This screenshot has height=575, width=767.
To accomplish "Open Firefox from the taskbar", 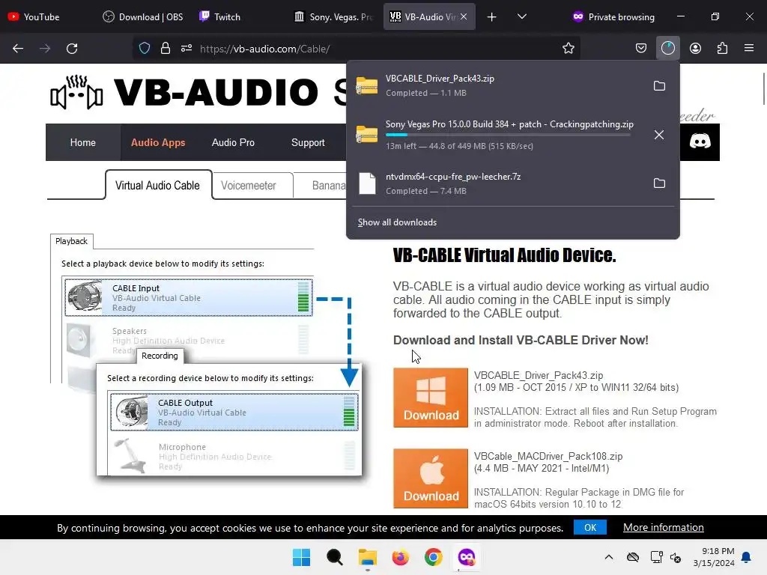I will pos(400,557).
